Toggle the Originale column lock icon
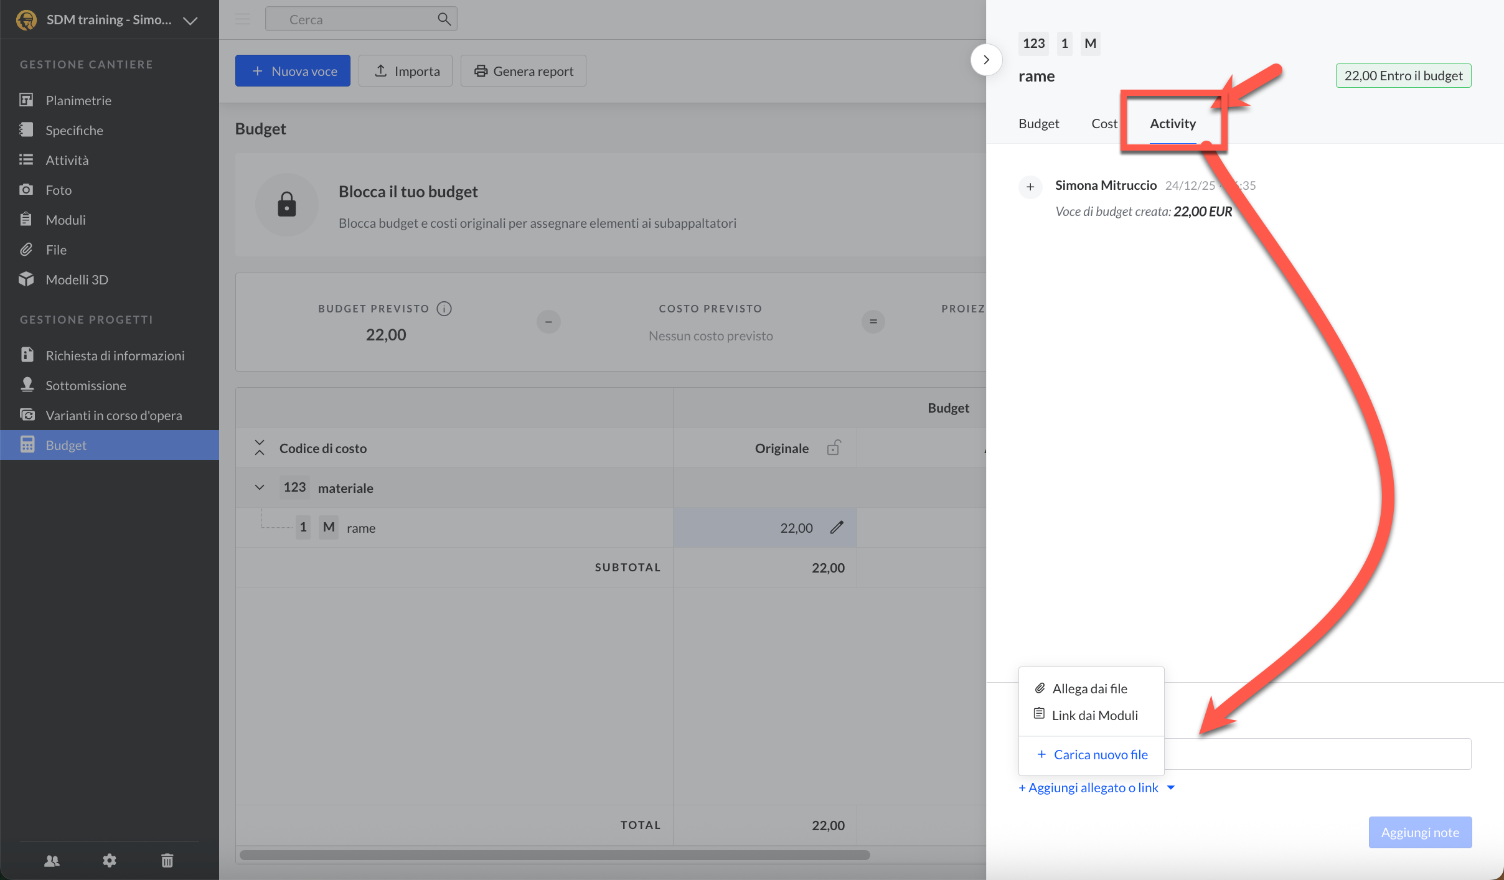This screenshot has width=1504, height=880. point(834,448)
